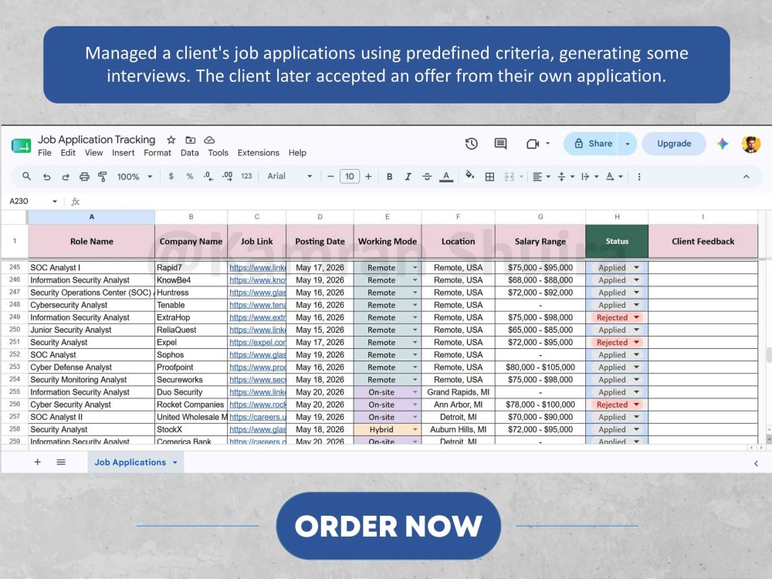This screenshot has width=772, height=579.
Task: Decrease the font size
Action: (x=330, y=176)
